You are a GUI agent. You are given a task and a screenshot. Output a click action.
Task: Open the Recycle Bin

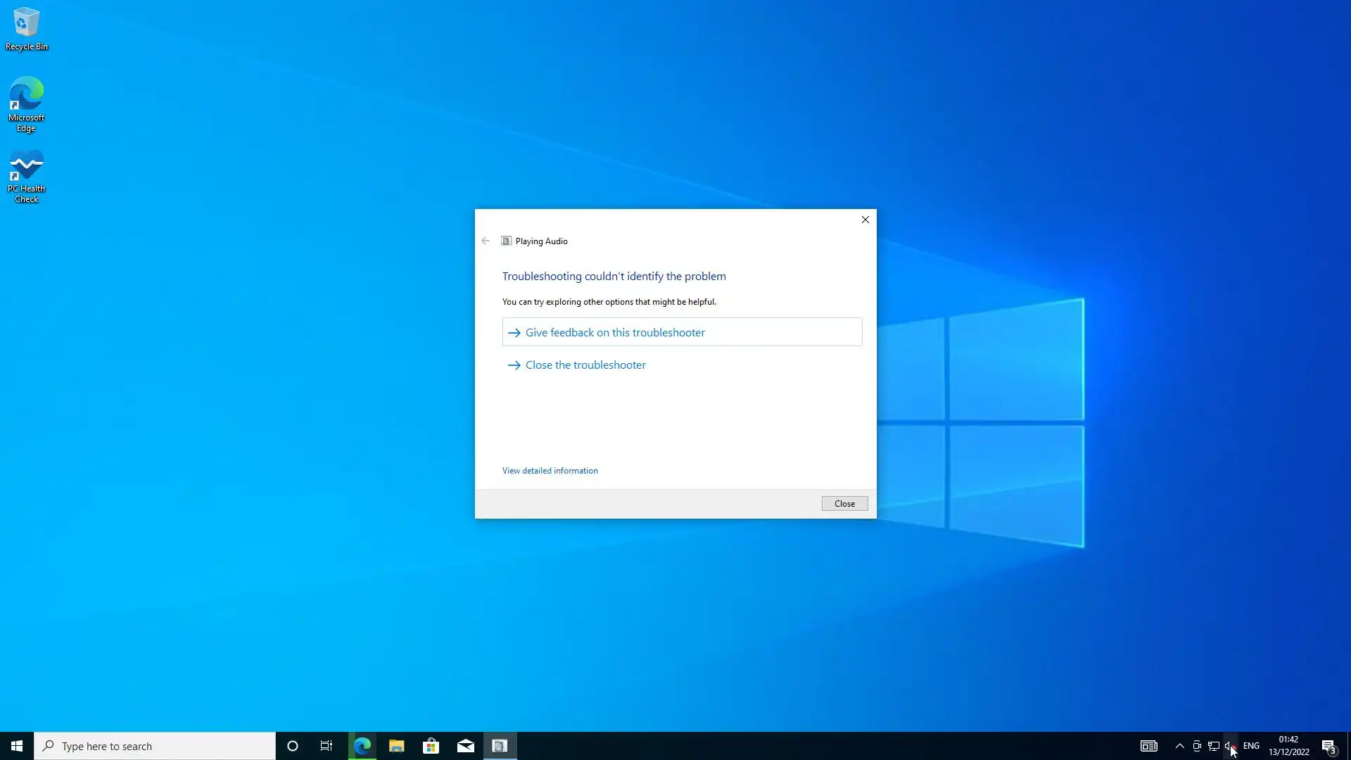pos(26,29)
